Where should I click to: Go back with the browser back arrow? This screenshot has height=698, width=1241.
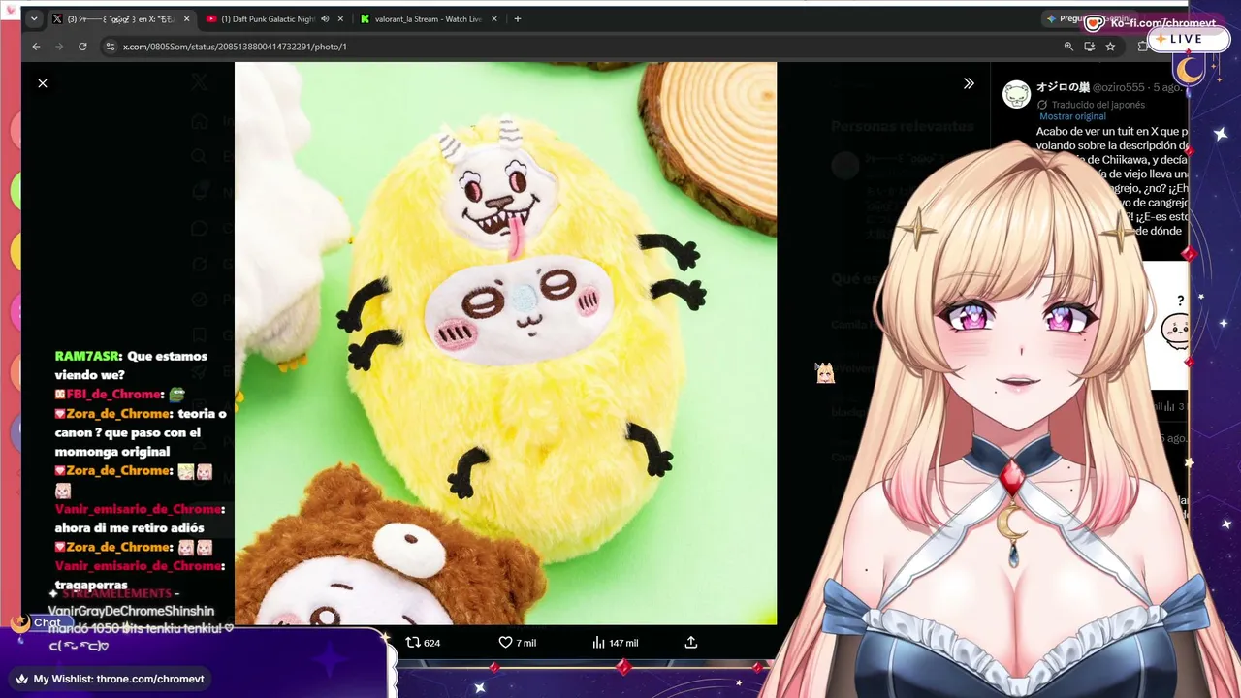pos(36,47)
